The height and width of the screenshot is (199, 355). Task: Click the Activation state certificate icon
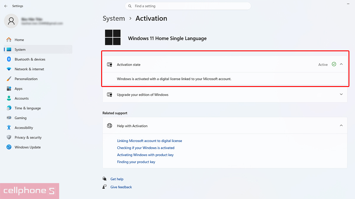pyautogui.click(x=110, y=65)
